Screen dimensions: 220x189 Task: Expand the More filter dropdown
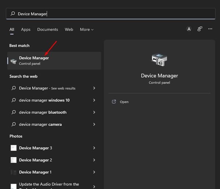tap(87, 30)
